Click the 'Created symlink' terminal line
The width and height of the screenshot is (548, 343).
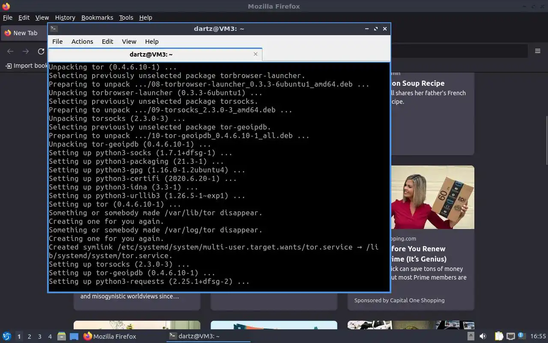(214, 251)
